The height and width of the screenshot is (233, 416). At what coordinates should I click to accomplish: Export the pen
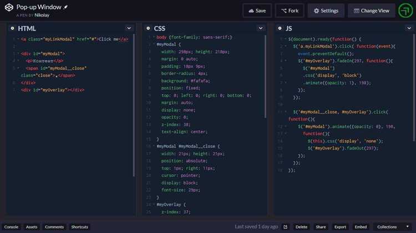click(340, 227)
